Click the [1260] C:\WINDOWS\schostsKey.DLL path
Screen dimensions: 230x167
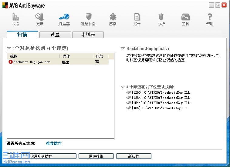tap(161, 92)
